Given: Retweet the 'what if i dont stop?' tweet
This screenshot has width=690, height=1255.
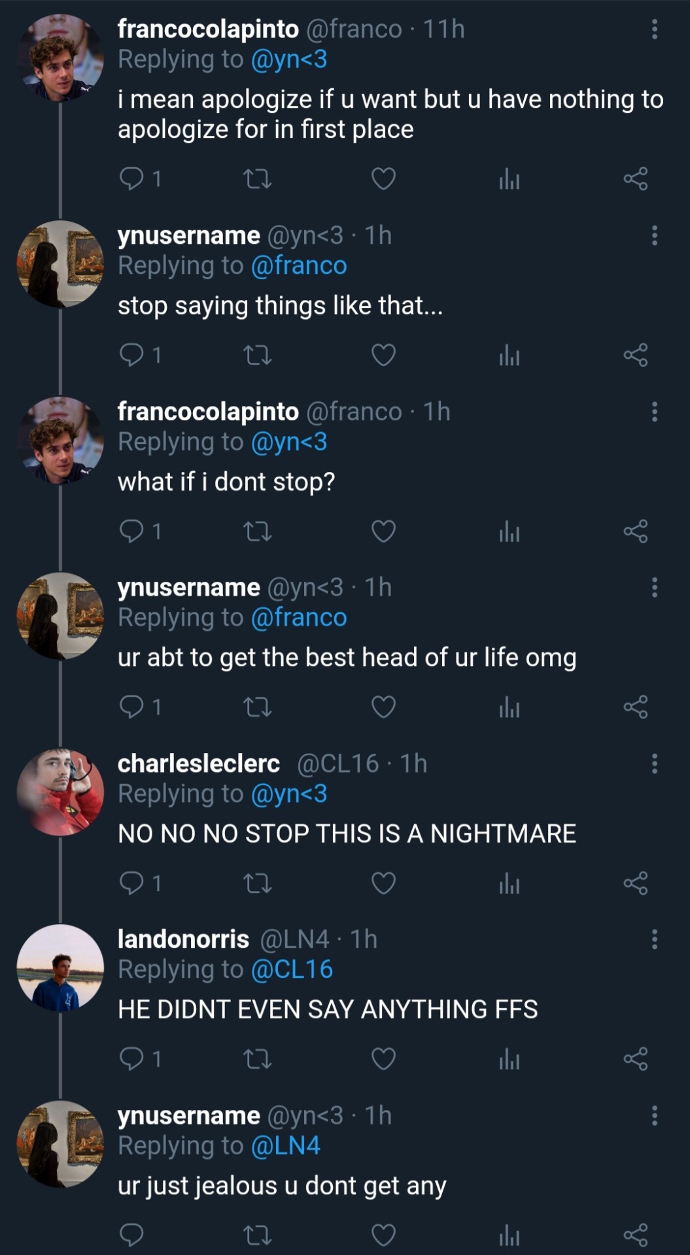Looking at the screenshot, I should click(257, 531).
